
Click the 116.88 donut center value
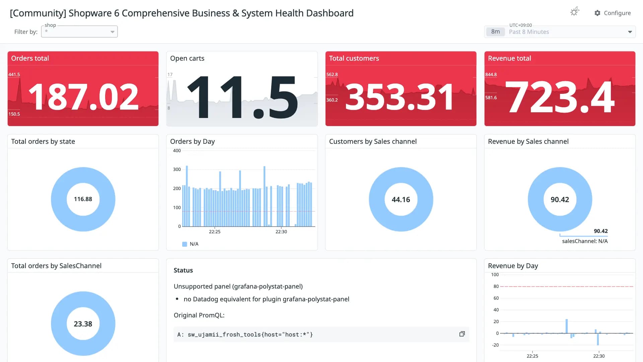(83, 199)
